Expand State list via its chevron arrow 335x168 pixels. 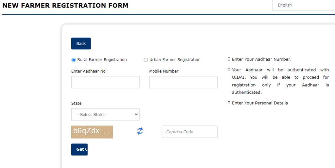tap(136, 114)
